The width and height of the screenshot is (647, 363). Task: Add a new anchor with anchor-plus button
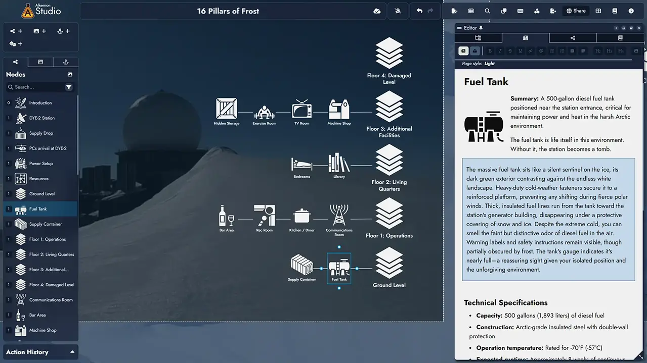[x=64, y=31]
